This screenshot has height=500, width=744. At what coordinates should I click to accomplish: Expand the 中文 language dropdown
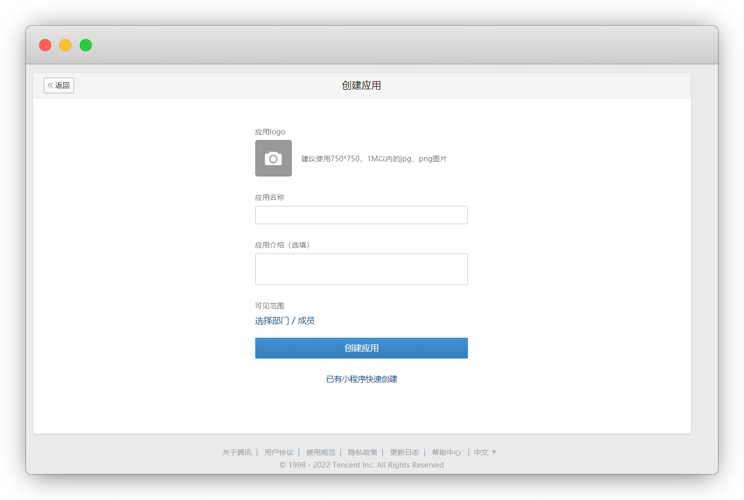(485, 452)
